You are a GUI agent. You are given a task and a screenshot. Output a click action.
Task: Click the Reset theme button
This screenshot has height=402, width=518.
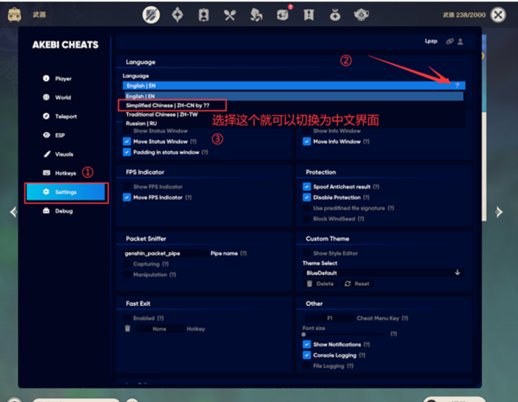pyautogui.click(x=357, y=283)
